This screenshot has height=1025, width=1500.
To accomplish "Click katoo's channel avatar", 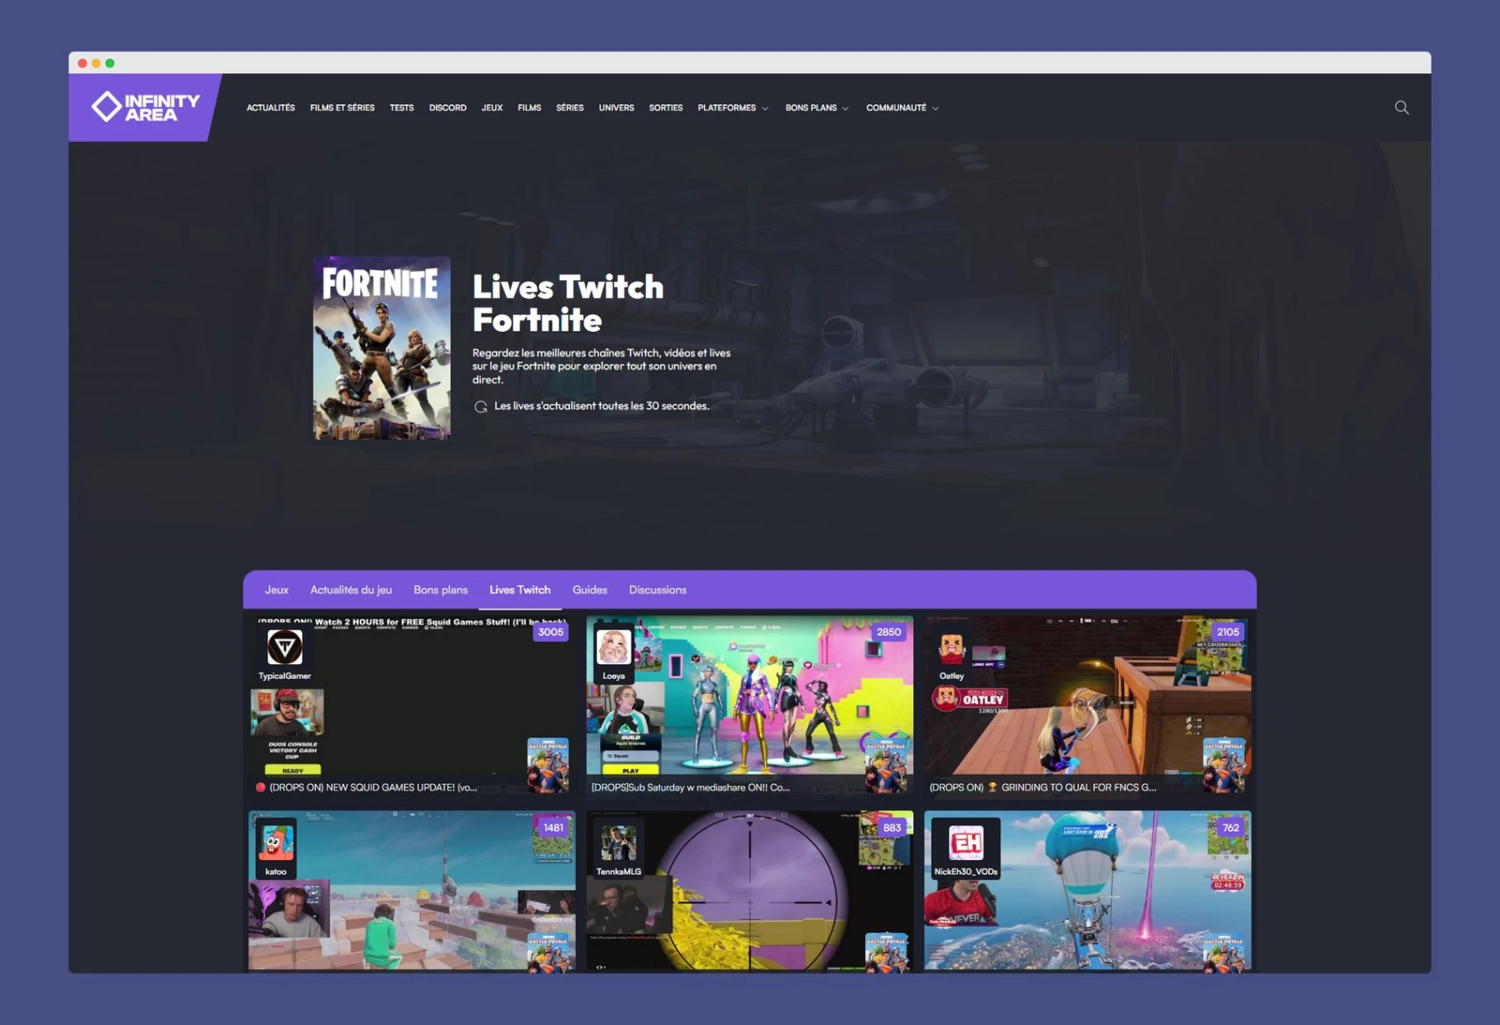I will [x=276, y=843].
